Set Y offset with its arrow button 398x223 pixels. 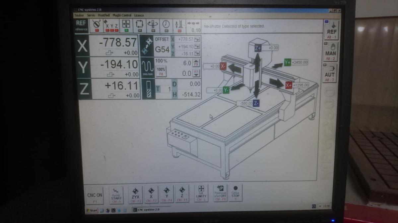pyautogui.click(x=197, y=46)
